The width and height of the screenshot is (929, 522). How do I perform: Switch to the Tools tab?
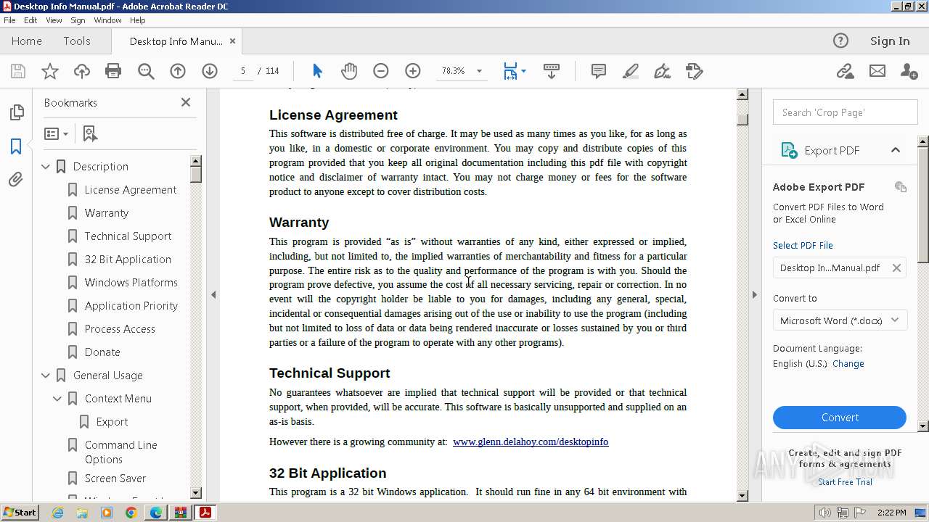click(77, 41)
